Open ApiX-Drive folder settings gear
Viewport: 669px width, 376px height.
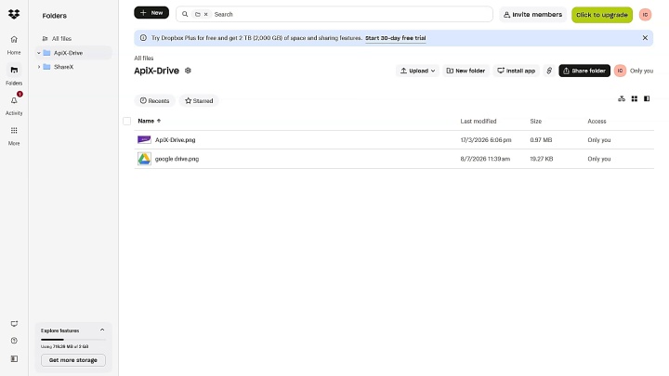tap(188, 71)
